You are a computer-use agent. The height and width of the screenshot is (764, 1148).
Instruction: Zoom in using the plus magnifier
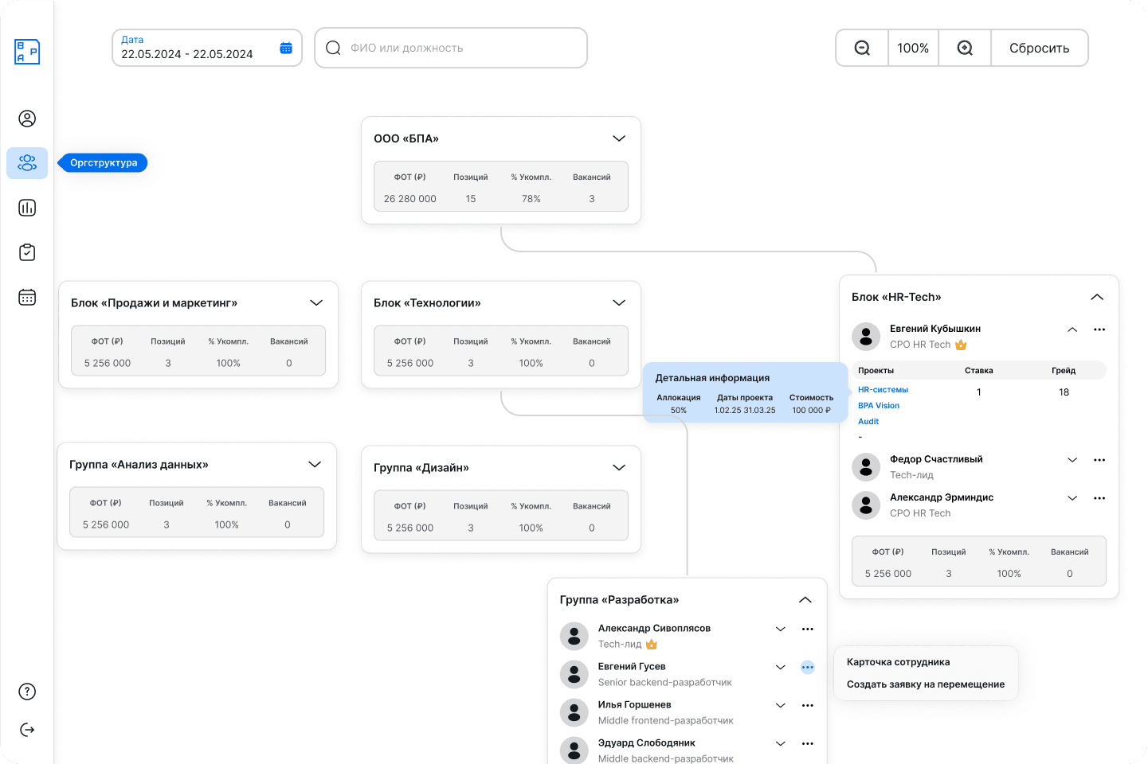tap(965, 48)
